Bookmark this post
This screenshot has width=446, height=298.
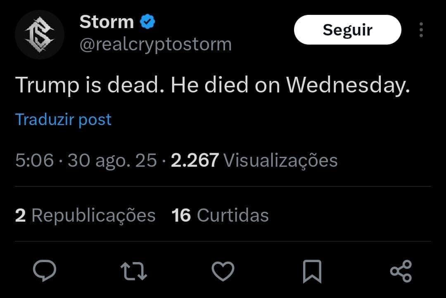click(312, 272)
